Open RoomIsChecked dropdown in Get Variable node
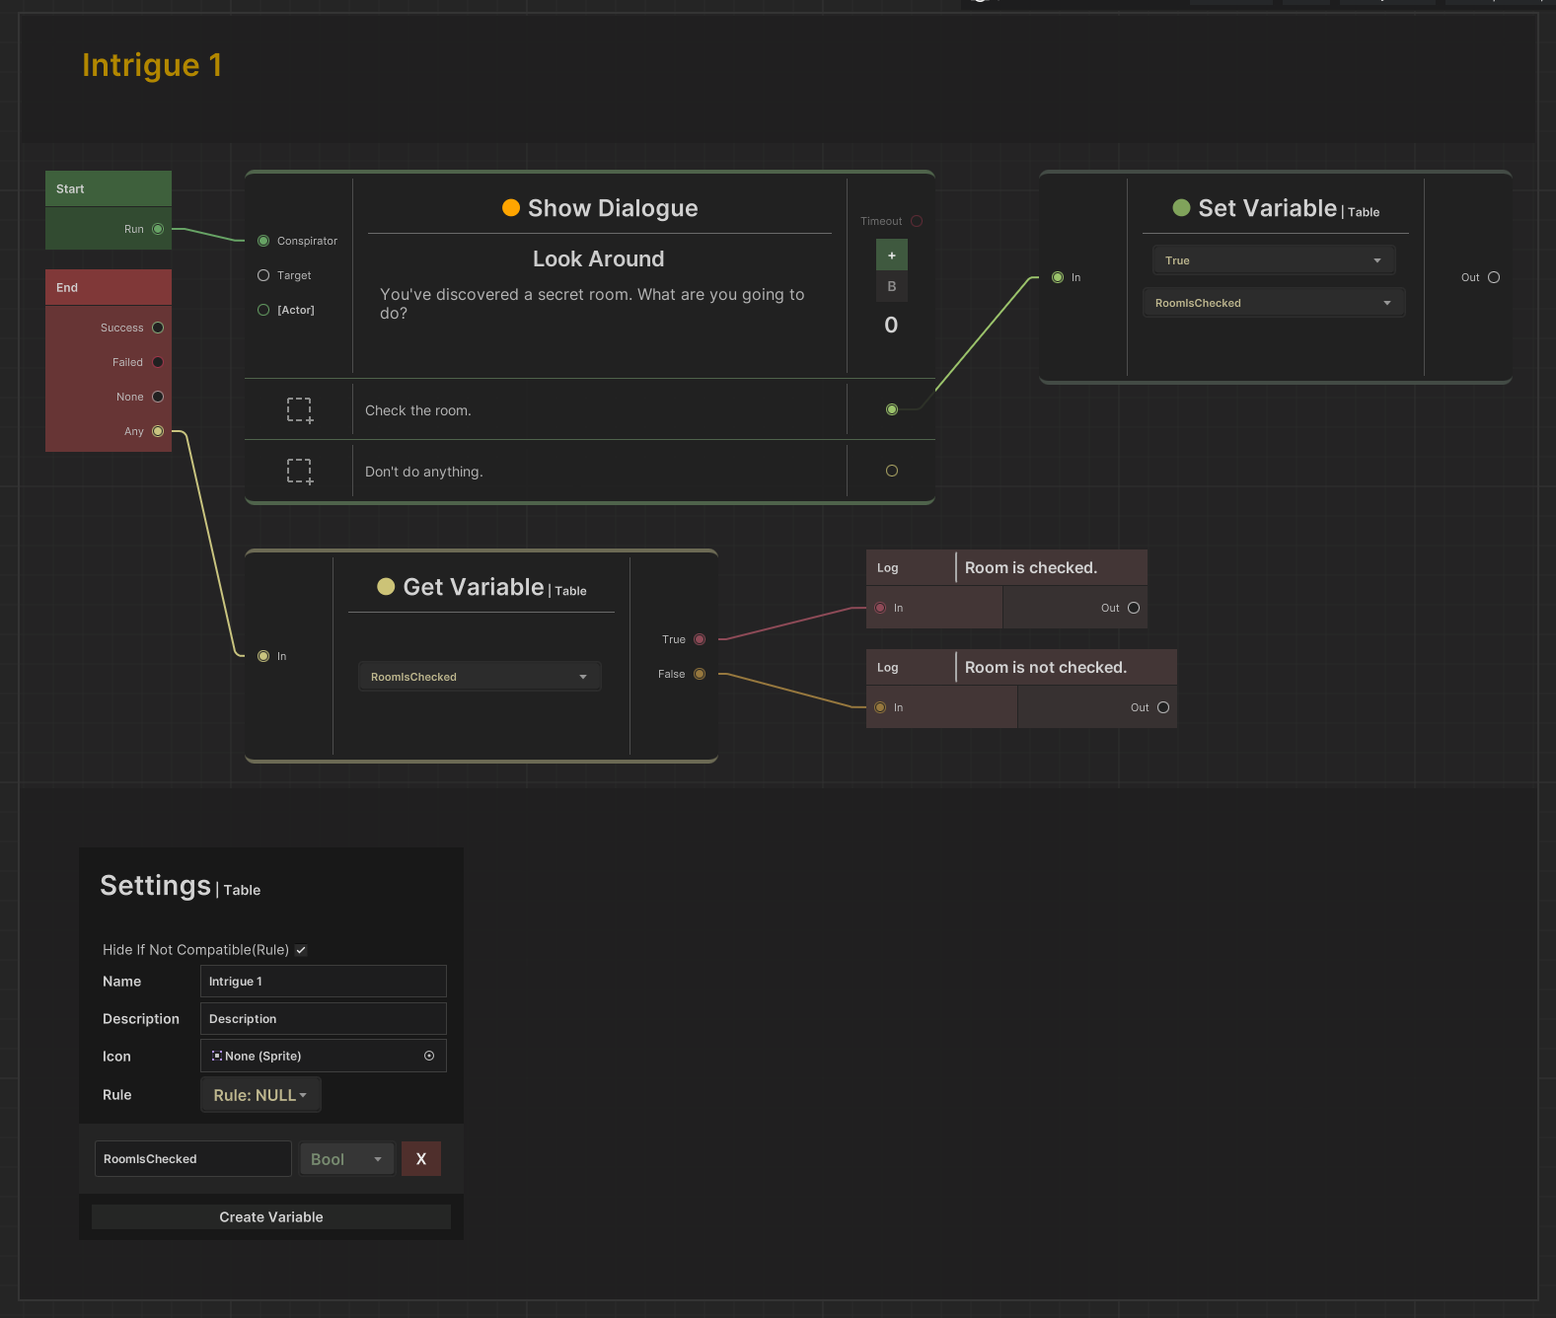Image resolution: width=1556 pixels, height=1318 pixels. [479, 677]
